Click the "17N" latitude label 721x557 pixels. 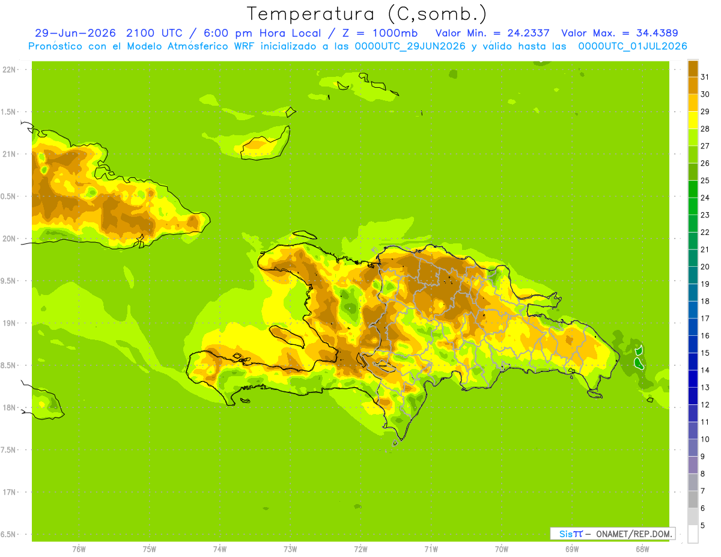[x=9, y=492]
